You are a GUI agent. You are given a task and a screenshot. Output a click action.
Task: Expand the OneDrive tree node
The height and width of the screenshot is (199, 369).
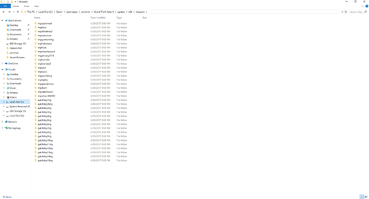tap(2, 63)
